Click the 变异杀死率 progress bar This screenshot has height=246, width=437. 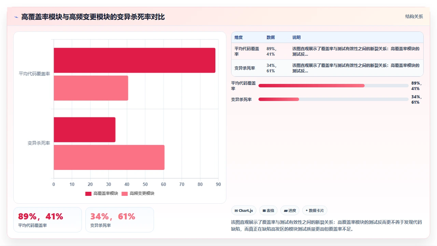point(334,99)
